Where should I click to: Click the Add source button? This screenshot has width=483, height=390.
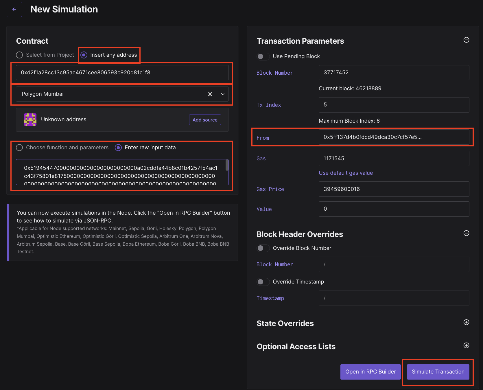tap(205, 119)
